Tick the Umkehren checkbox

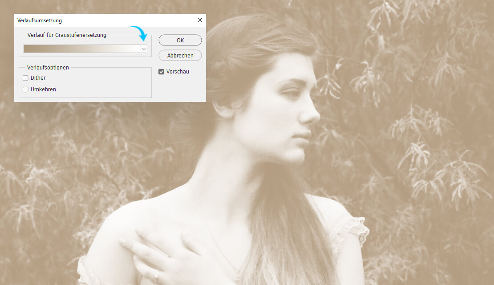point(25,90)
